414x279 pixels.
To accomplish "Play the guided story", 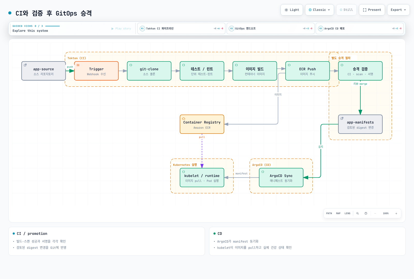I will click(121, 29).
